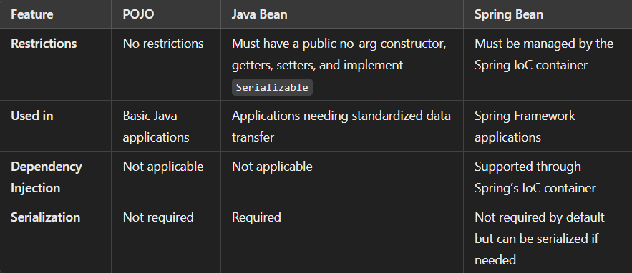Select the Spring Framework applications cell
This screenshot has width=632, height=273.
pyautogui.click(x=525, y=126)
